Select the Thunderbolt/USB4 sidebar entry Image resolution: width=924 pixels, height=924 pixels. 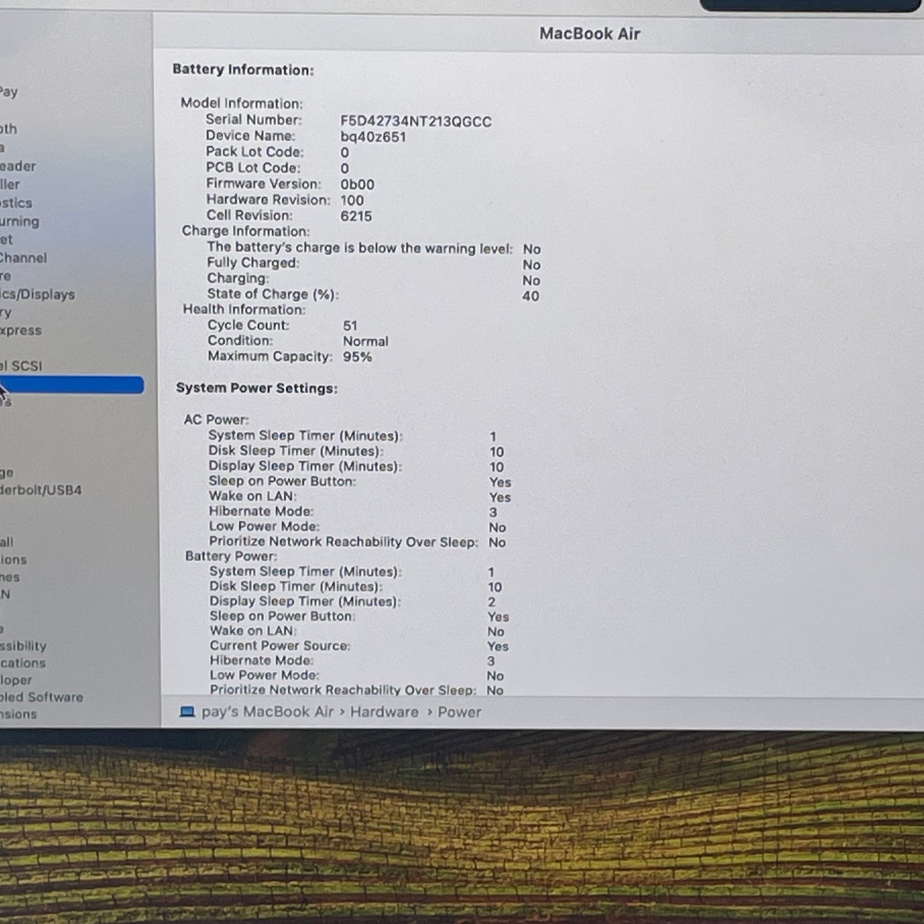(x=41, y=490)
